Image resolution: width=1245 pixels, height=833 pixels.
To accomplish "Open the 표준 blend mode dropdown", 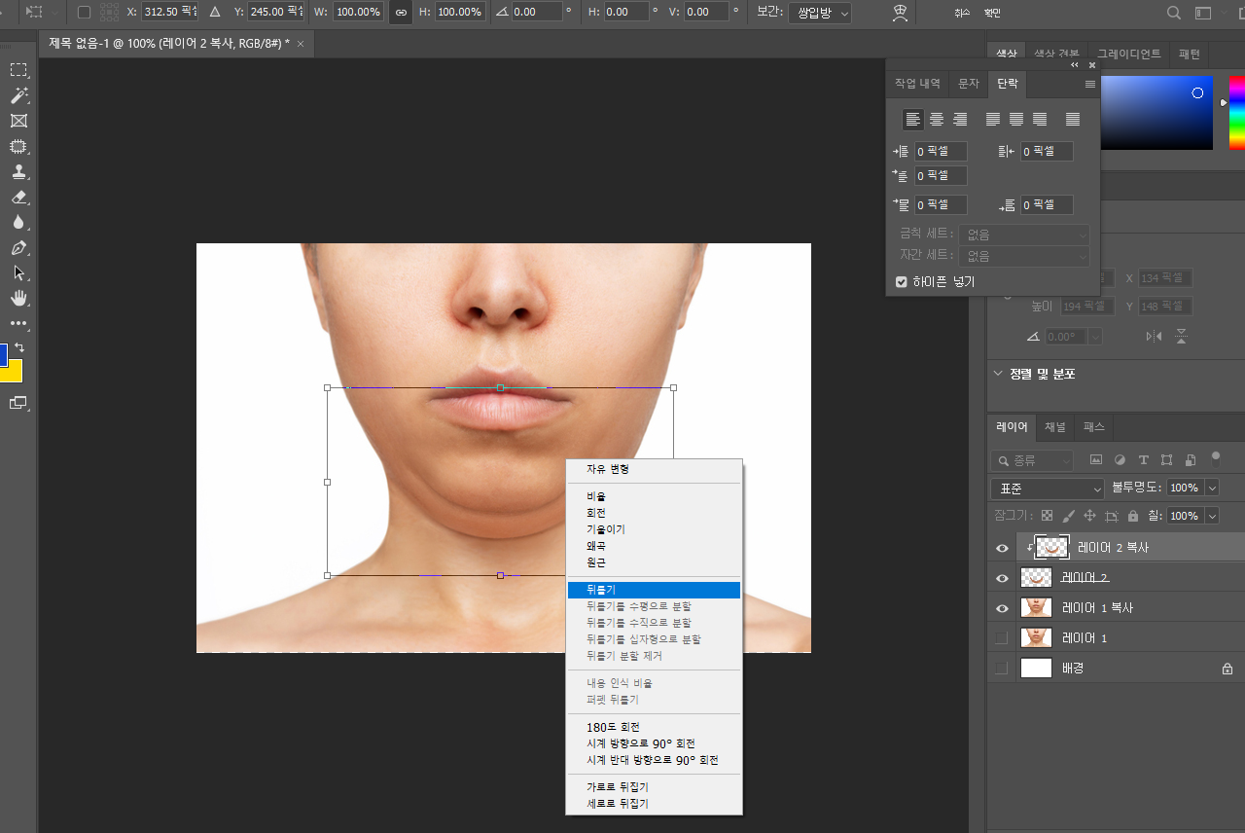I will (x=1048, y=488).
